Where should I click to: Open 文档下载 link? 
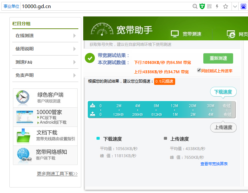point(47,133)
